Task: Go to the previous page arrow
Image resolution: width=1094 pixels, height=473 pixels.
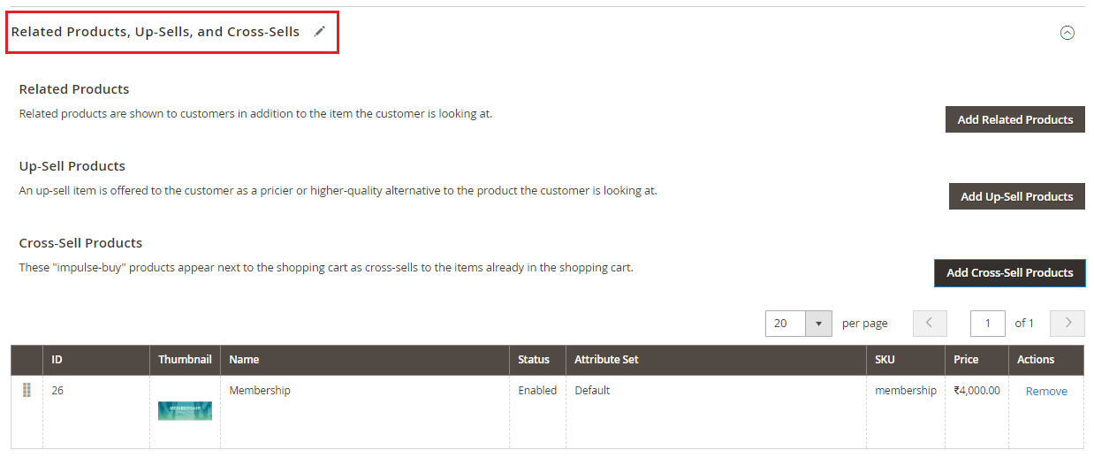Action: point(930,324)
